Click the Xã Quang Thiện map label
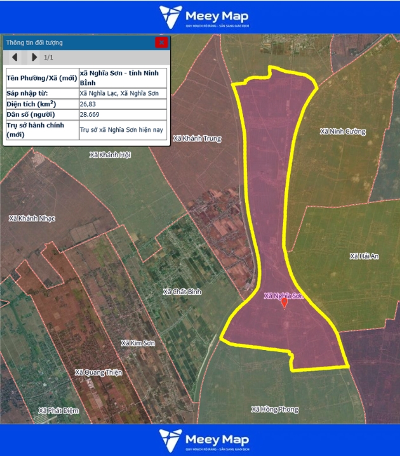The image size is (400, 456). [98, 372]
